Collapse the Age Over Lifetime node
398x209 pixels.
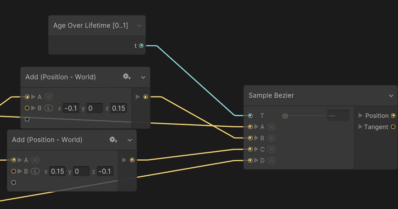[139, 25]
